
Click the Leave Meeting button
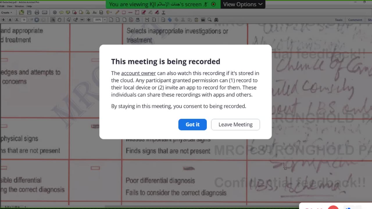(235, 124)
